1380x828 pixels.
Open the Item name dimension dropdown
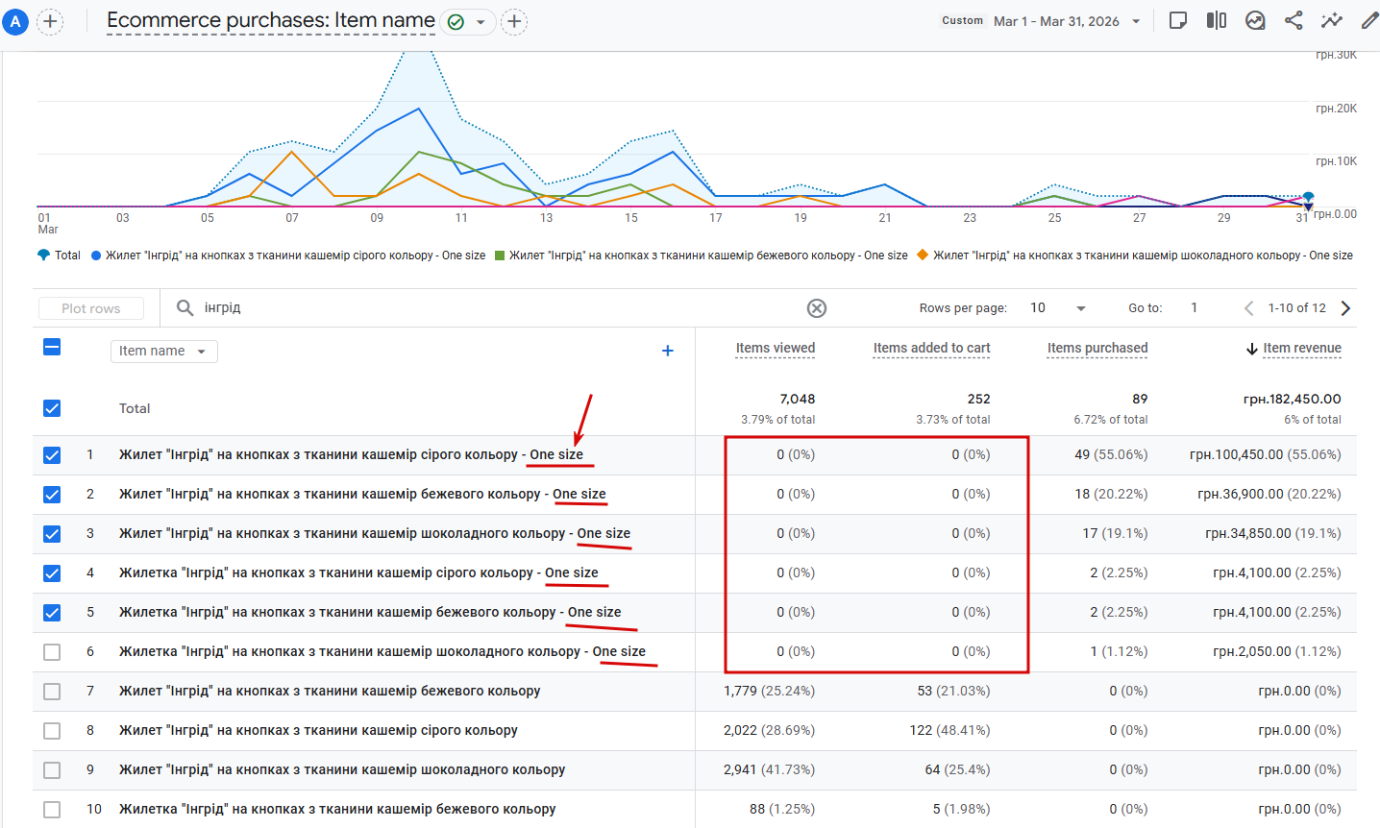[163, 352]
